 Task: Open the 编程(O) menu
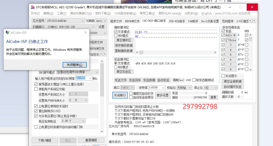click(x=48, y=13)
